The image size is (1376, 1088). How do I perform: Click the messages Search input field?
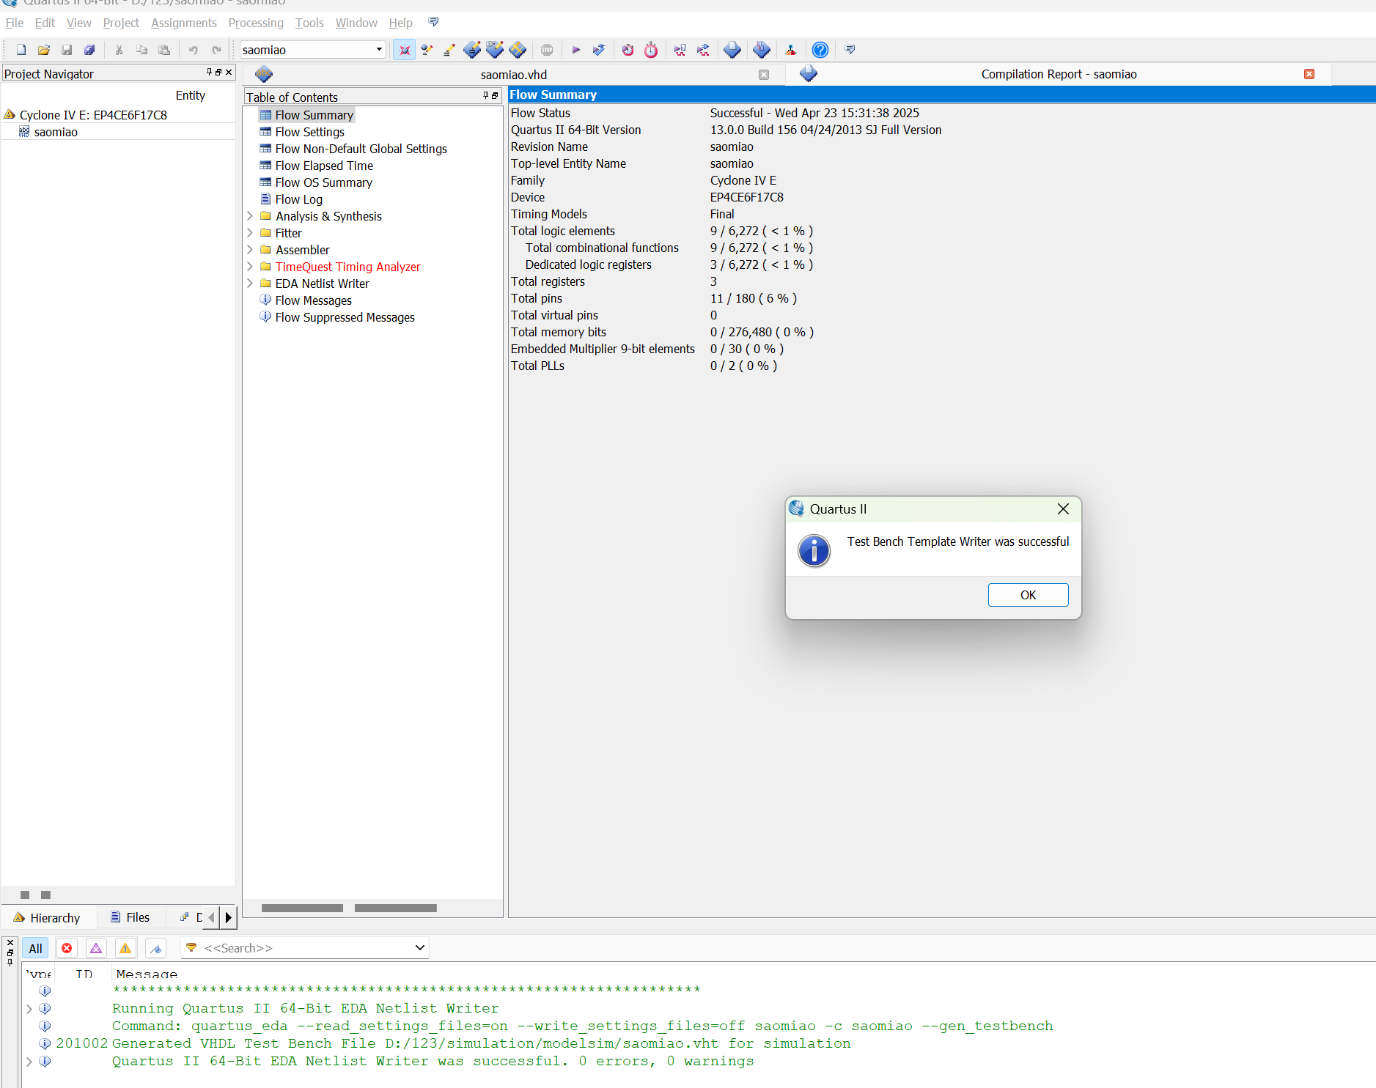[304, 948]
